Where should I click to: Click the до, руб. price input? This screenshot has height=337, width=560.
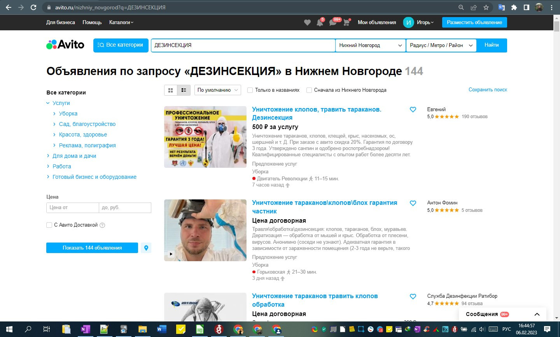(125, 208)
